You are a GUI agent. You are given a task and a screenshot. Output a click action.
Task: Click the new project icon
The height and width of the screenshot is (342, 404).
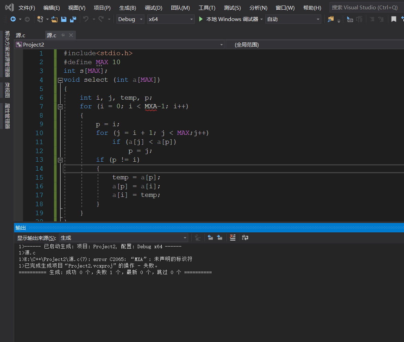40,19
